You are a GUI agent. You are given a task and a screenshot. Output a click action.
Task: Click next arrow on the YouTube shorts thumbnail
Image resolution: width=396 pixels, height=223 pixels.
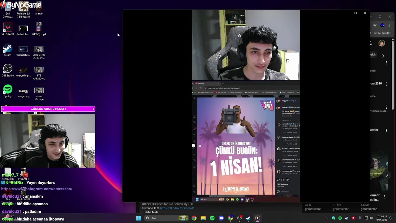tap(387, 175)
